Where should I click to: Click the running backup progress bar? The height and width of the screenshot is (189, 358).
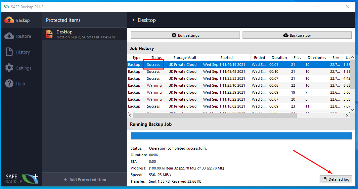point(241,136)
